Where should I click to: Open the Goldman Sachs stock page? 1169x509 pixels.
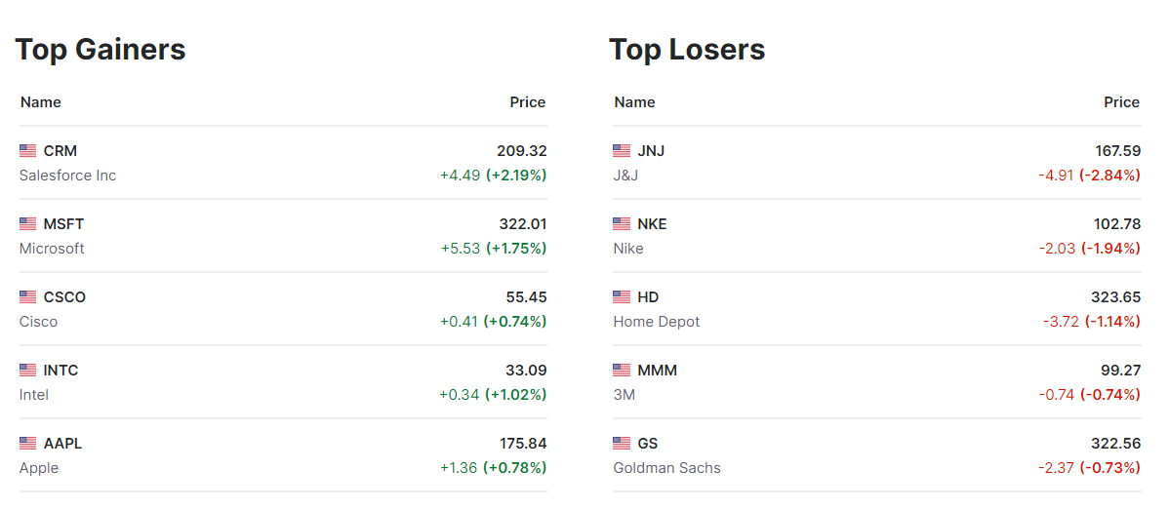[666, 468]
